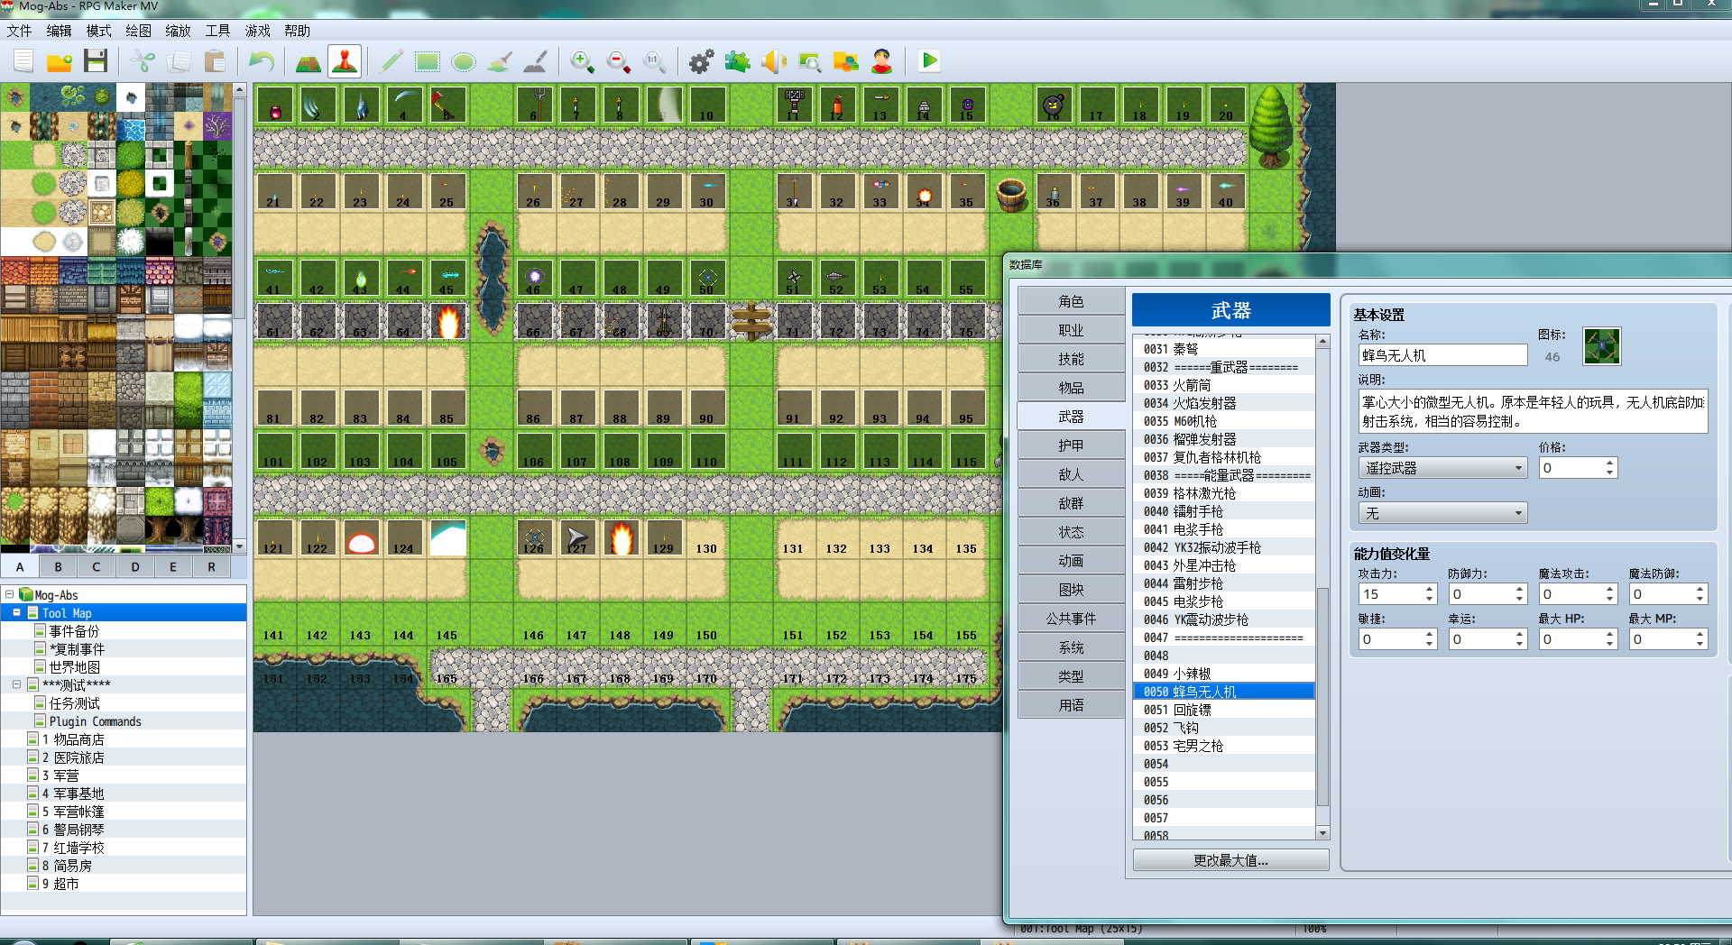This screenshot has width=1732, height=945.
Task: Open the 技能 database tab
Action: pyautogui.click(x=1071, y=359)
